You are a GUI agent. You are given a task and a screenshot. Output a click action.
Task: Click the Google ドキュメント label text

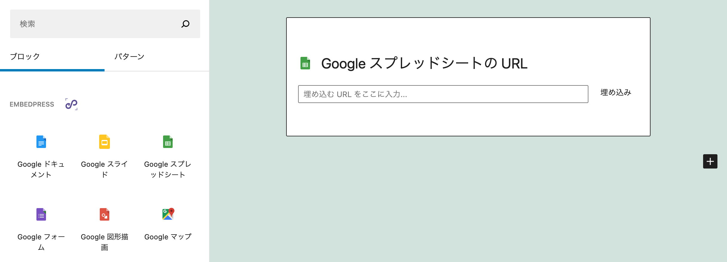click(x=41, y=169)
